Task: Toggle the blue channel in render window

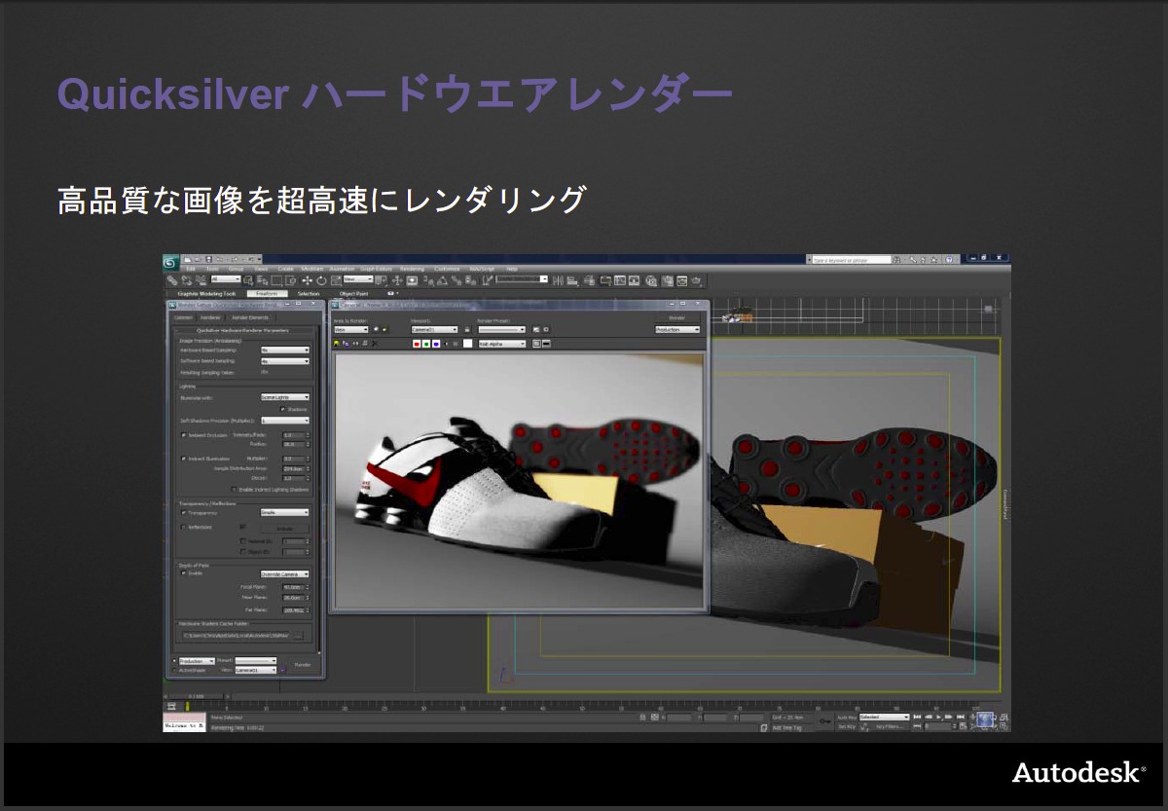Action: (x=436, y=344)
